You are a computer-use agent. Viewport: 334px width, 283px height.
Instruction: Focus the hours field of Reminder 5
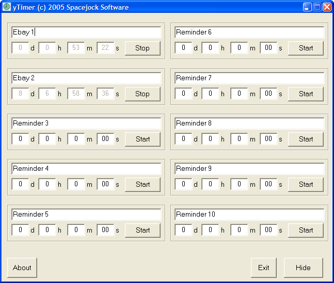(x=47, y=229)
